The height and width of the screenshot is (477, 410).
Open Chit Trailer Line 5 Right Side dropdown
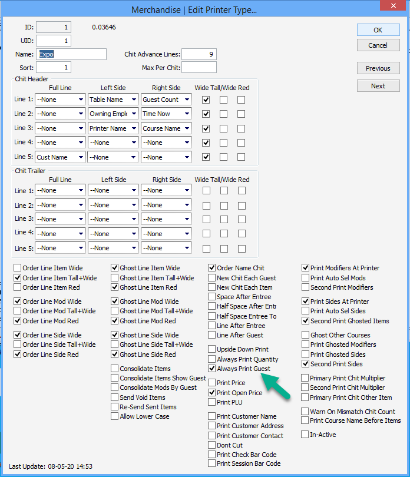click(166, 249)
